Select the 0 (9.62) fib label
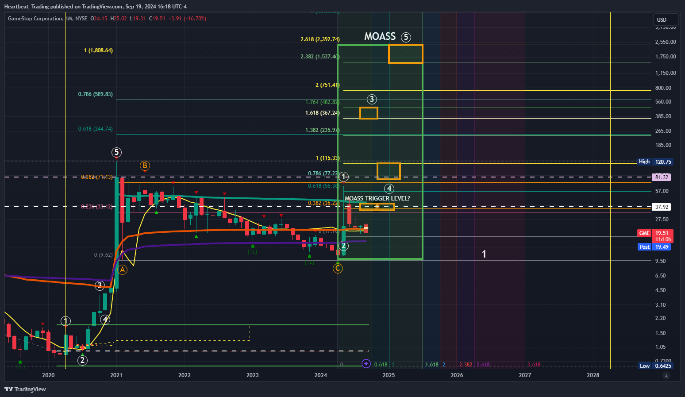Screen dimensions: 685x397 click(103, 255)
